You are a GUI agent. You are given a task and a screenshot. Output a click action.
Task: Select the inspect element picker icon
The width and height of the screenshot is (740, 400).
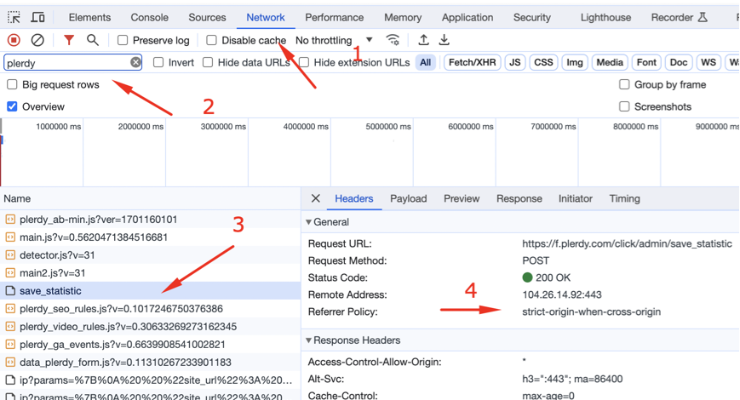tap(14, 17)
